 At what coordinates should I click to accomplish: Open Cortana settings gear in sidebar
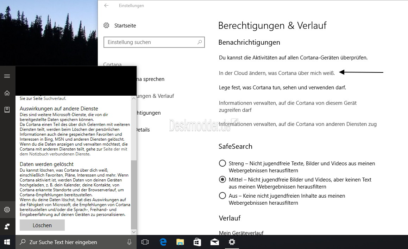click(x=7, y=210)
